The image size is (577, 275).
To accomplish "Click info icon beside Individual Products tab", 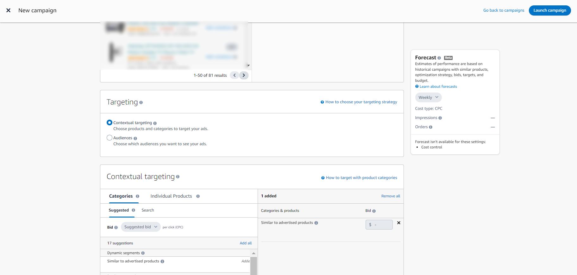I will tap(198, 196).
